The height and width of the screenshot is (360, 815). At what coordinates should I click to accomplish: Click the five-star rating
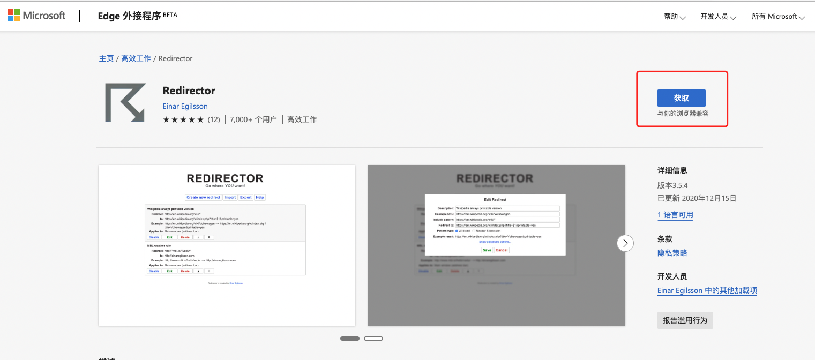(x=183, y=119)
